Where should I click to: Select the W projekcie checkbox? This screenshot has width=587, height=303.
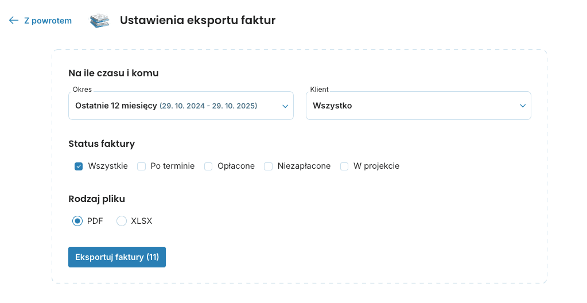click(x=344, y=166)
